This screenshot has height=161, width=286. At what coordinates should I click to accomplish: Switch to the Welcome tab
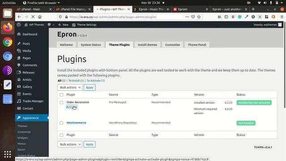point(66,45)
